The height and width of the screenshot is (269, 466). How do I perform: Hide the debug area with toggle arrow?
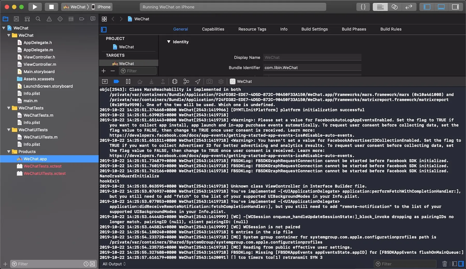click(x=105, y=81)
